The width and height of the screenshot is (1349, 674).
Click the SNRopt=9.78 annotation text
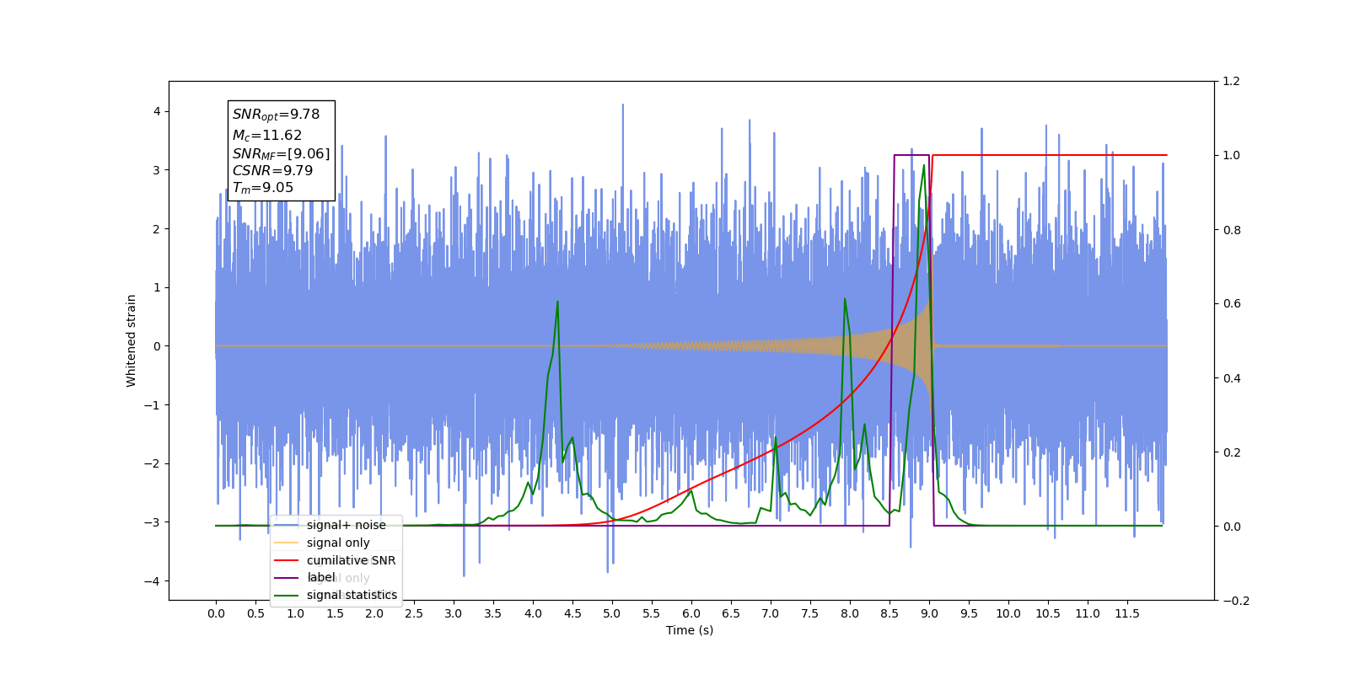coord(276,115)
